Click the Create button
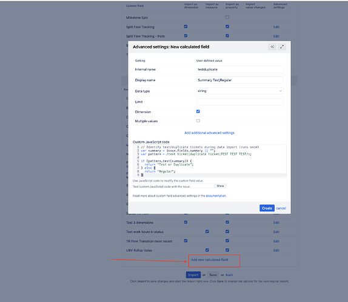Screen dimensions: 348x302 [267, 208]
